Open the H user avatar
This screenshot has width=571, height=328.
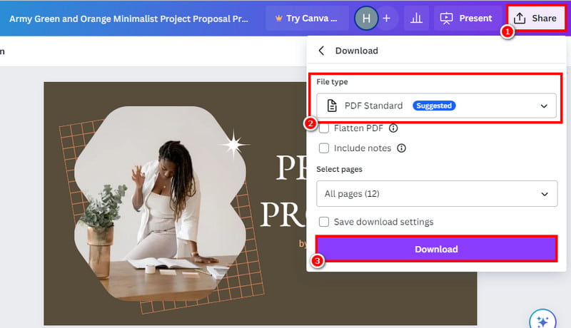click(367, 18)
